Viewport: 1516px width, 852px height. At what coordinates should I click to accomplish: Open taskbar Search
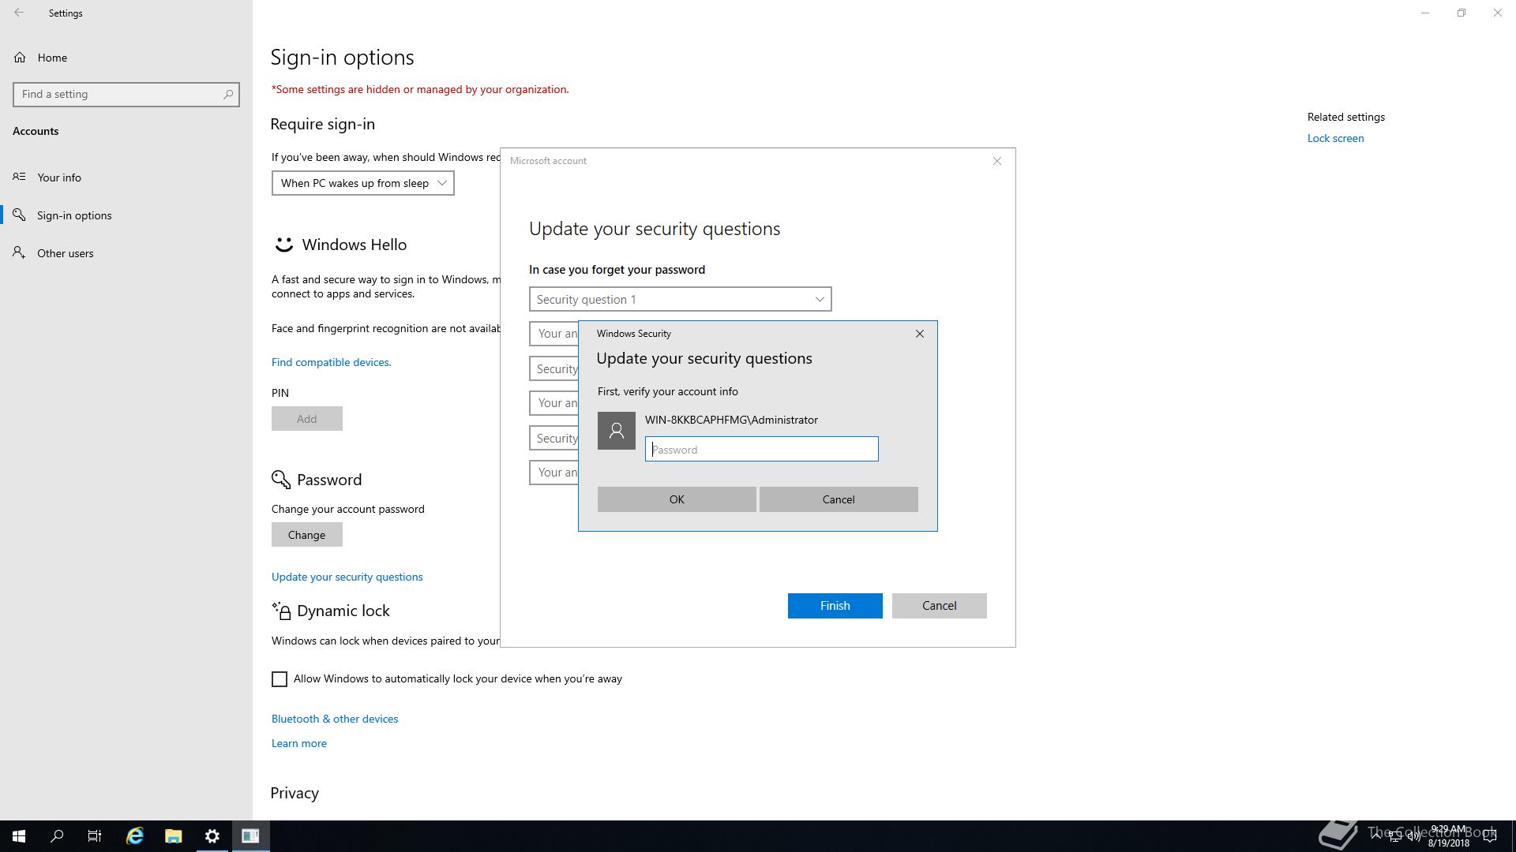[x=57, y=836]
